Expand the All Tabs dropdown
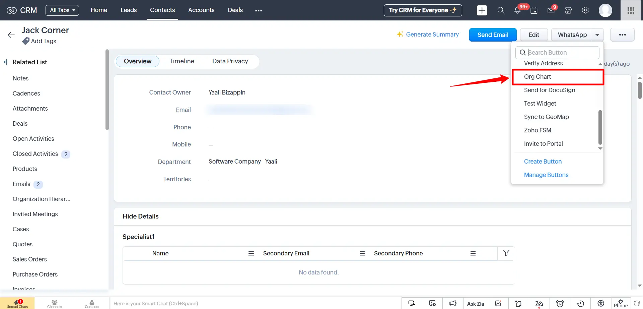 click(x=62, y=10)
